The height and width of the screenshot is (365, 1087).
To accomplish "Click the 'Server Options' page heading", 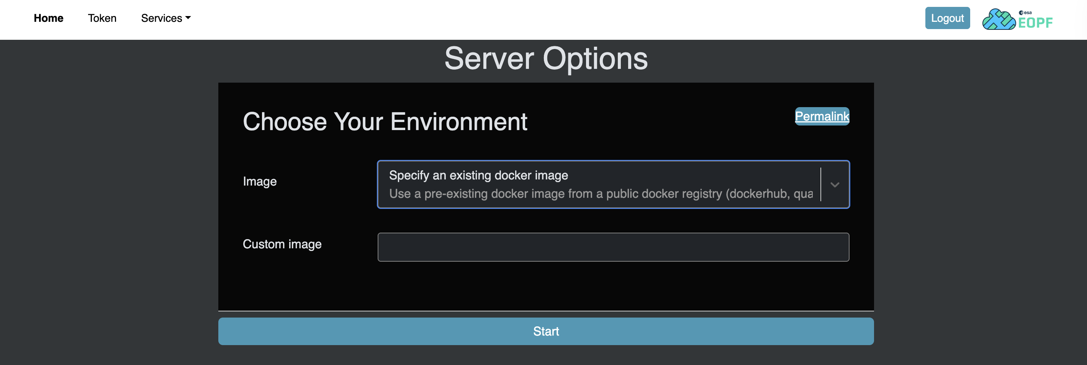I will [x=546, y=59].
